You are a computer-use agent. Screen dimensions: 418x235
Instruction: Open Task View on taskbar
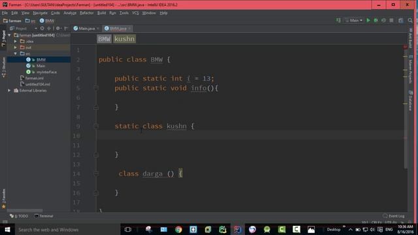pyautogui.click(x=128, y=229)
